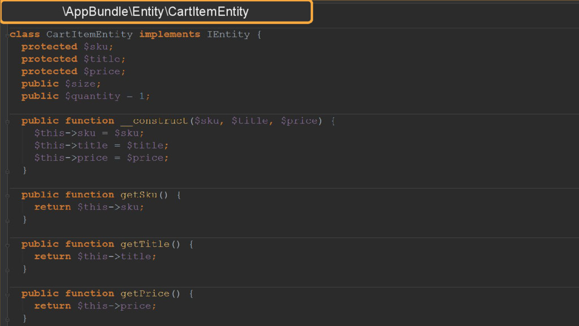Click the getSku closing brace fold marker
This screenshot has height=326, width=579.
pyautogui.click(x=7, y=221)
